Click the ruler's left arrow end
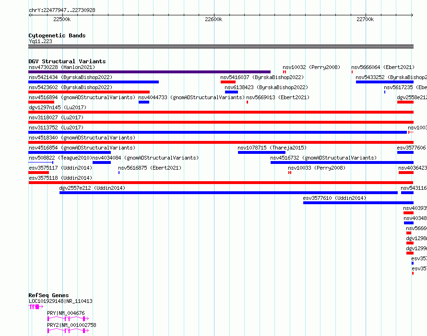Image resolution: width=427 pixels, height=336 pixels. tap(30, 15)
